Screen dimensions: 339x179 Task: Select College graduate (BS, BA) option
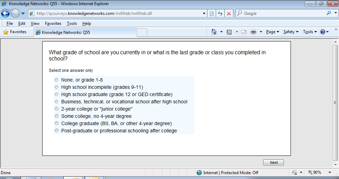56,123
